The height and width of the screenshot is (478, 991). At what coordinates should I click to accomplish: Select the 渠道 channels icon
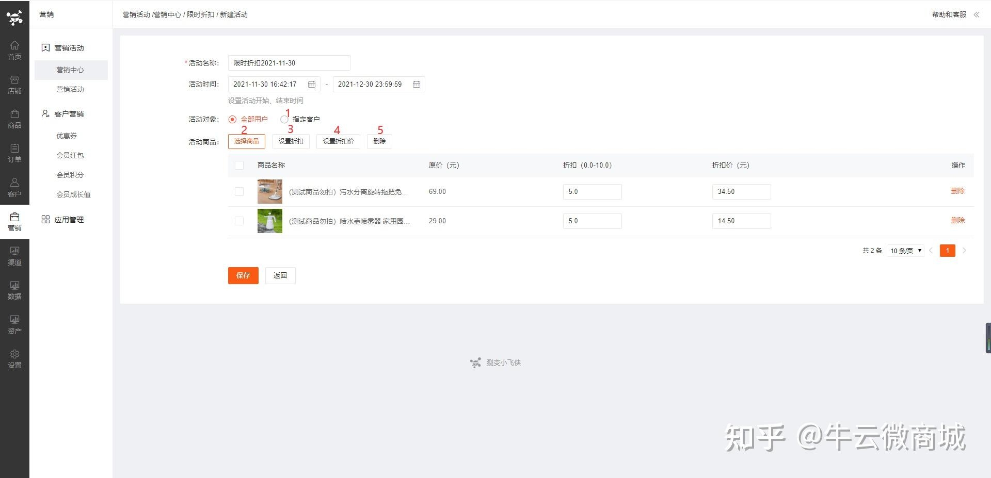pyautogui.click(x=14, y=255)
